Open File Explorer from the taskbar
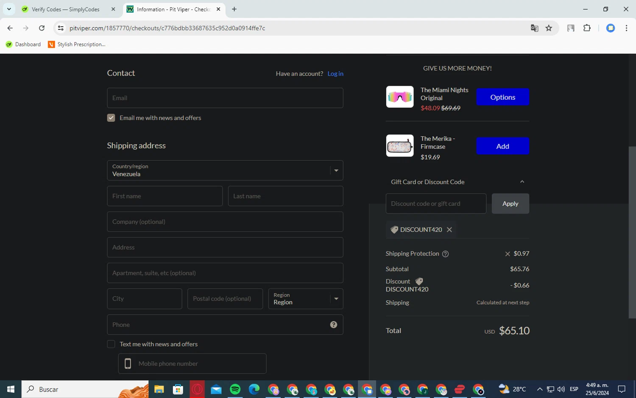 pos(159,389)
